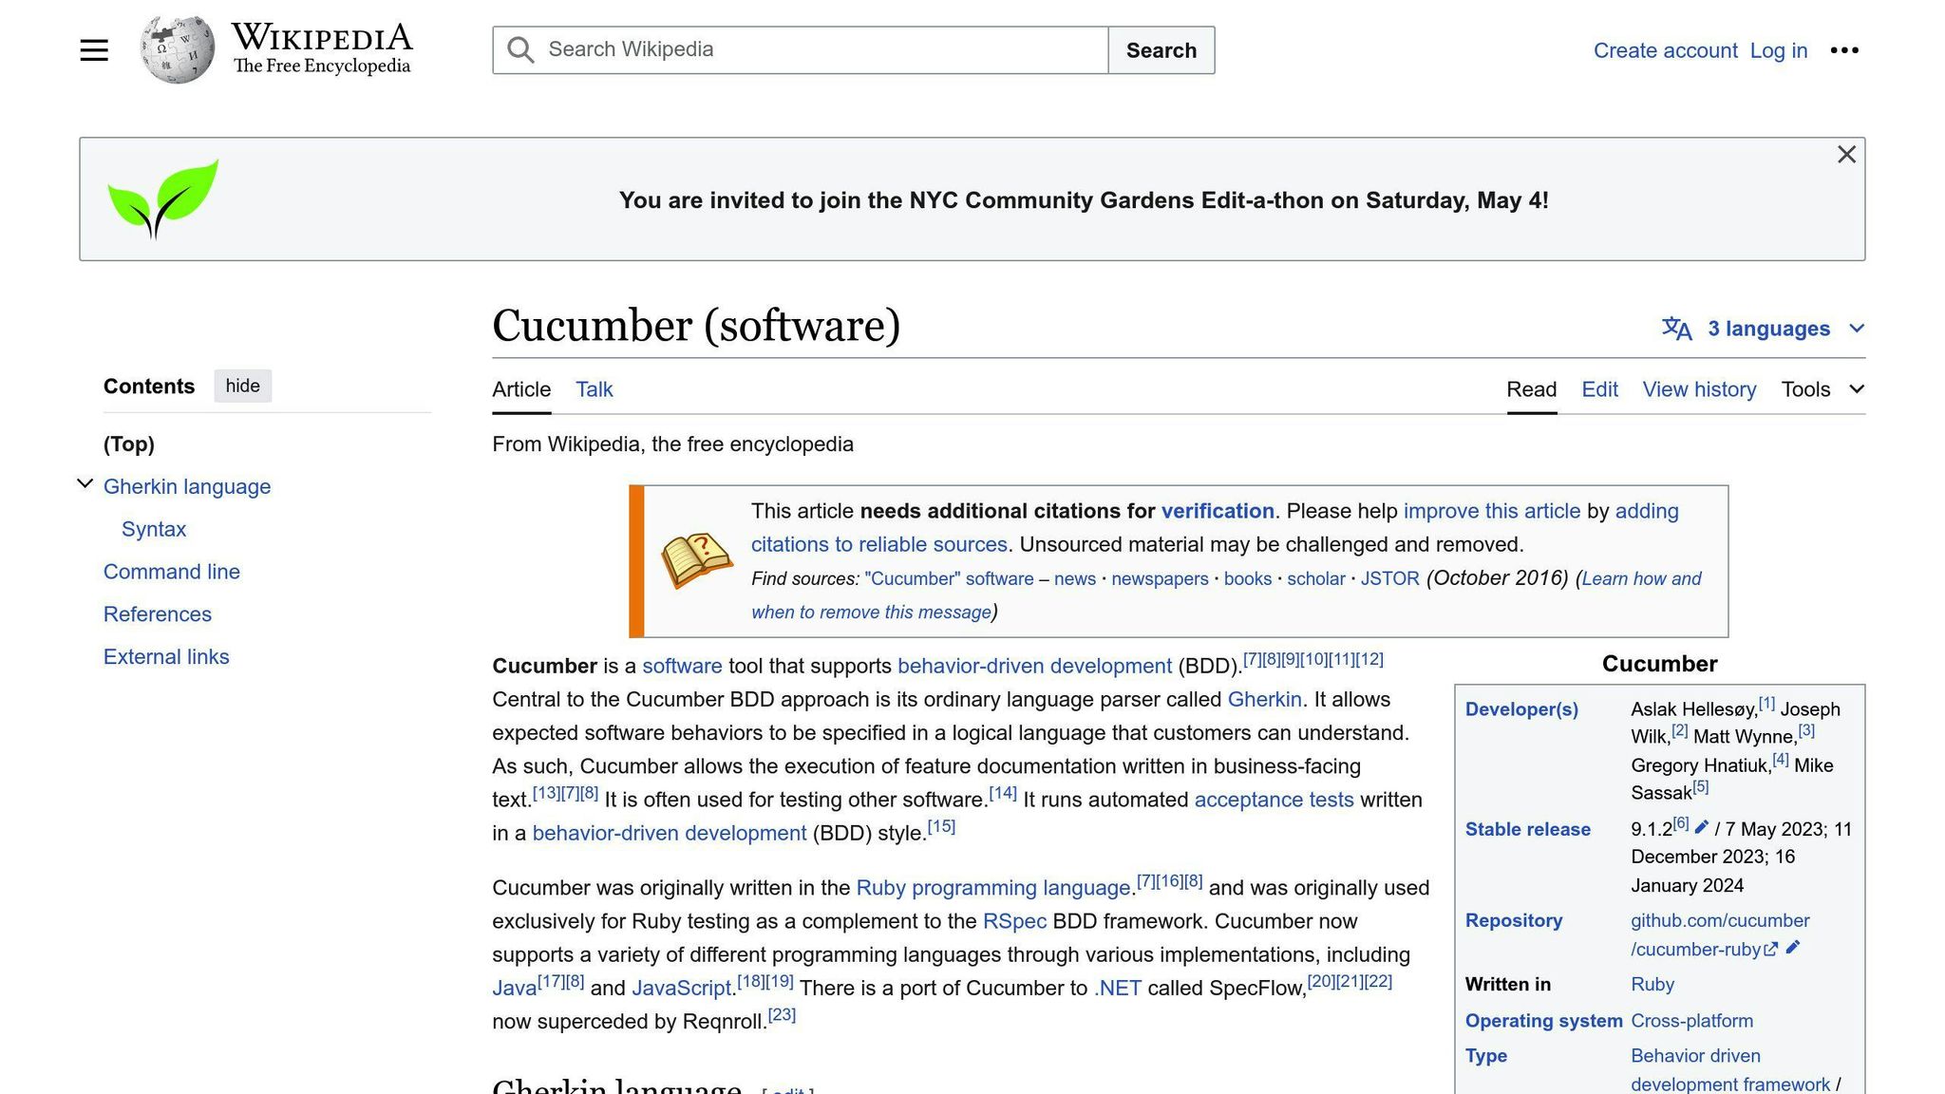The width and height of the screenshot is (1945, 1094).
Task: Click Create account link
Action: tap(1665, 50)
